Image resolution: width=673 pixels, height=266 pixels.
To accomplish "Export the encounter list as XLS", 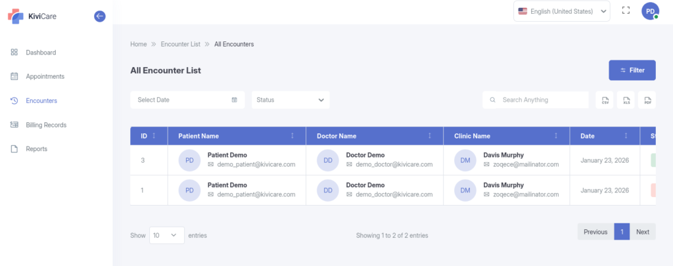I will click(626, 100).
